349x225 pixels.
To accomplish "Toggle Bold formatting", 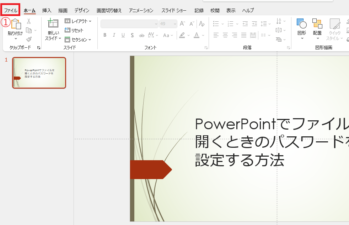I will tap(105, 35).
